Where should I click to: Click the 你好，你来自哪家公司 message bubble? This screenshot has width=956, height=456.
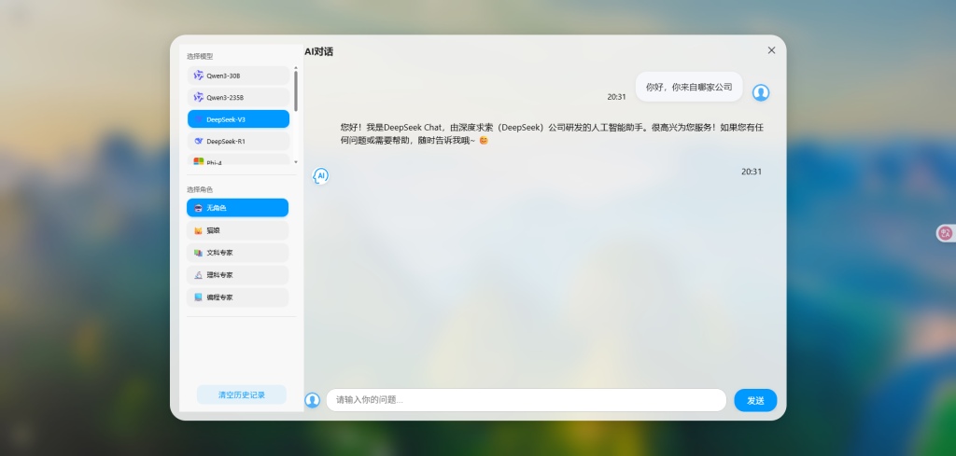click(x=689, y=87)
